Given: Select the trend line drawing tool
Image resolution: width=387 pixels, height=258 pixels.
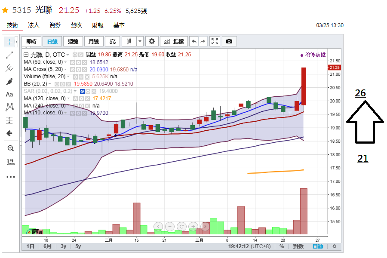Looking at the screenshot, I should (x=9, y=55).
